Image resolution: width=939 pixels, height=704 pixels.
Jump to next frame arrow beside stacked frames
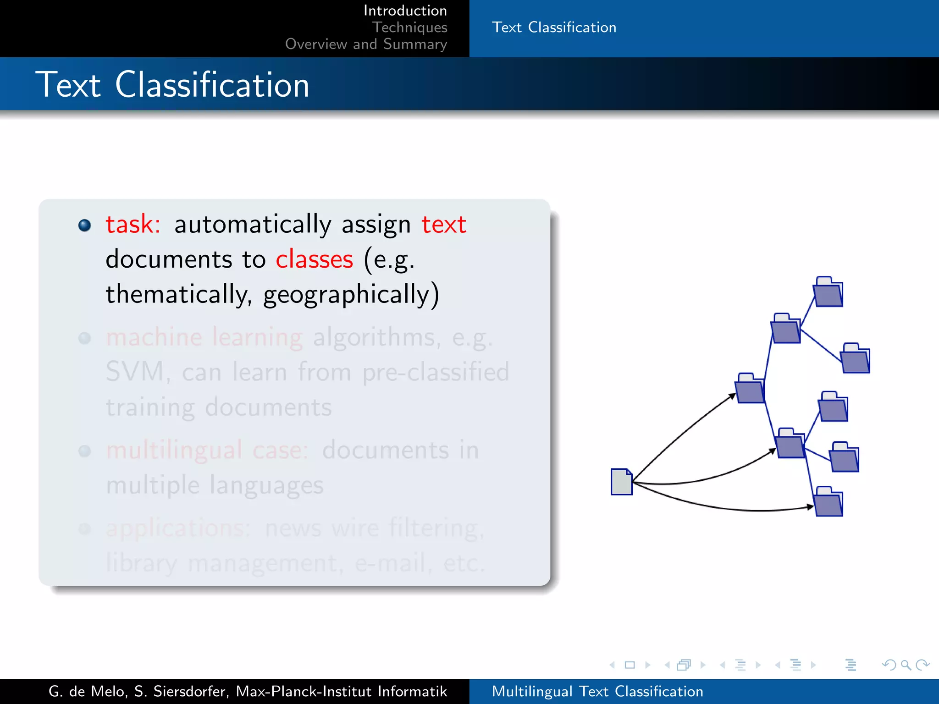point(702,665)
